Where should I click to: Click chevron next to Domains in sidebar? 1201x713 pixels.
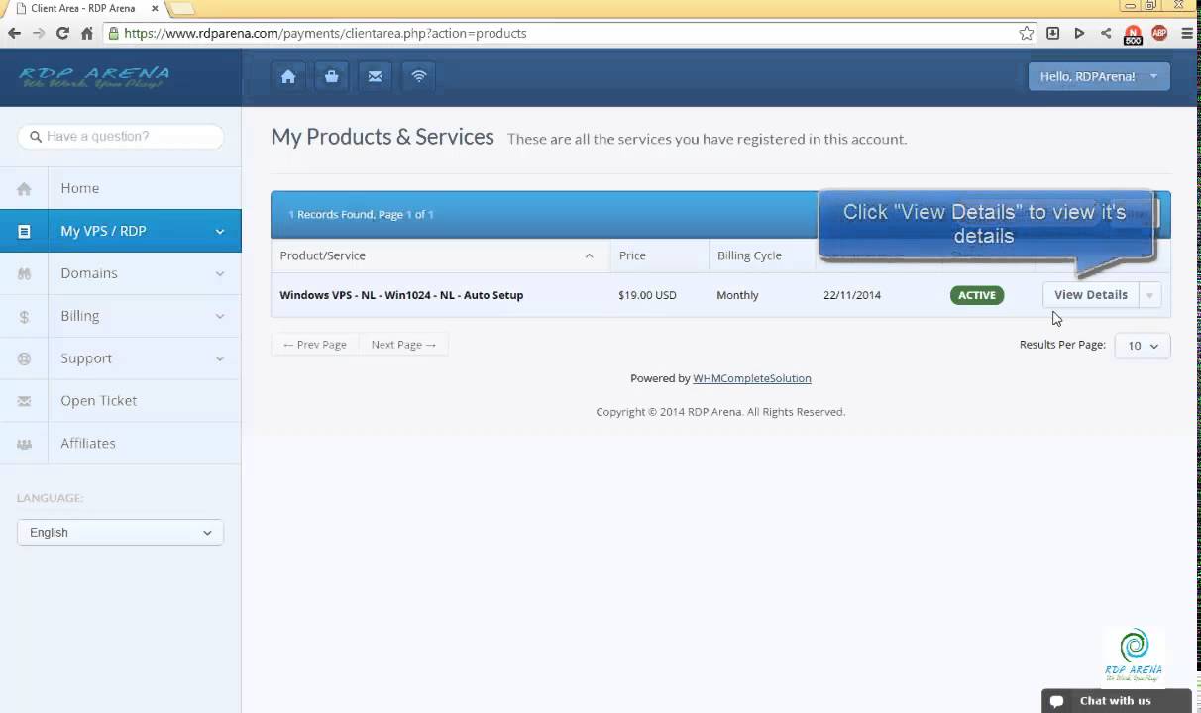pos(220,274)
